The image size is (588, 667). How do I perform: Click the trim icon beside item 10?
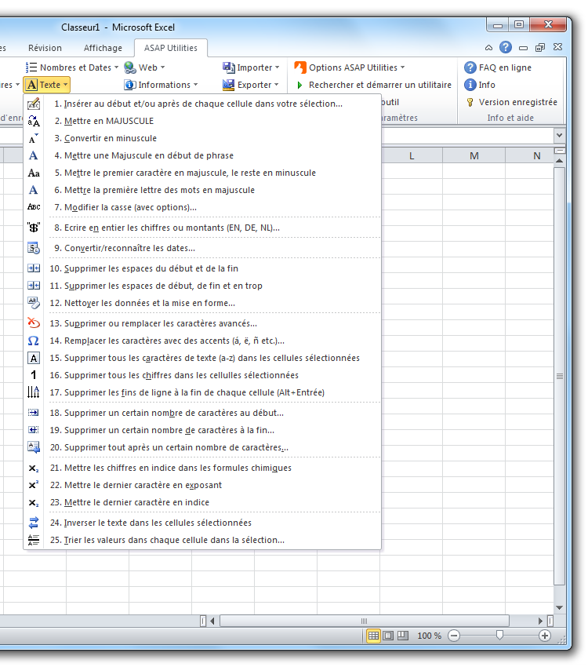(34, 268)
